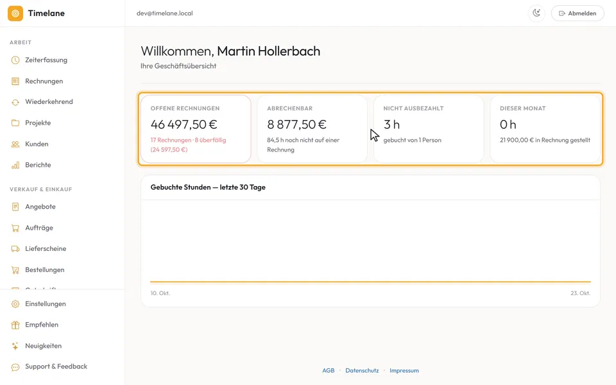Click the Angebote document icon

point(15,207)
